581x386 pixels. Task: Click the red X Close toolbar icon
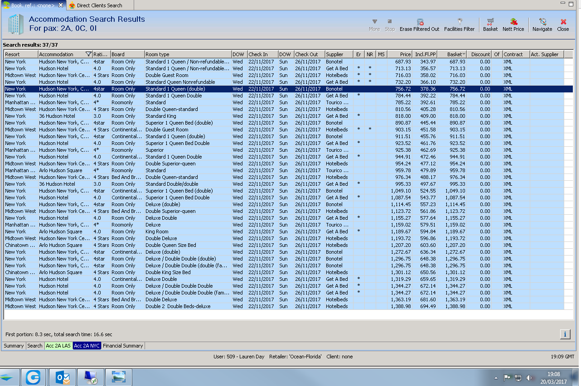tap(563, 22)
